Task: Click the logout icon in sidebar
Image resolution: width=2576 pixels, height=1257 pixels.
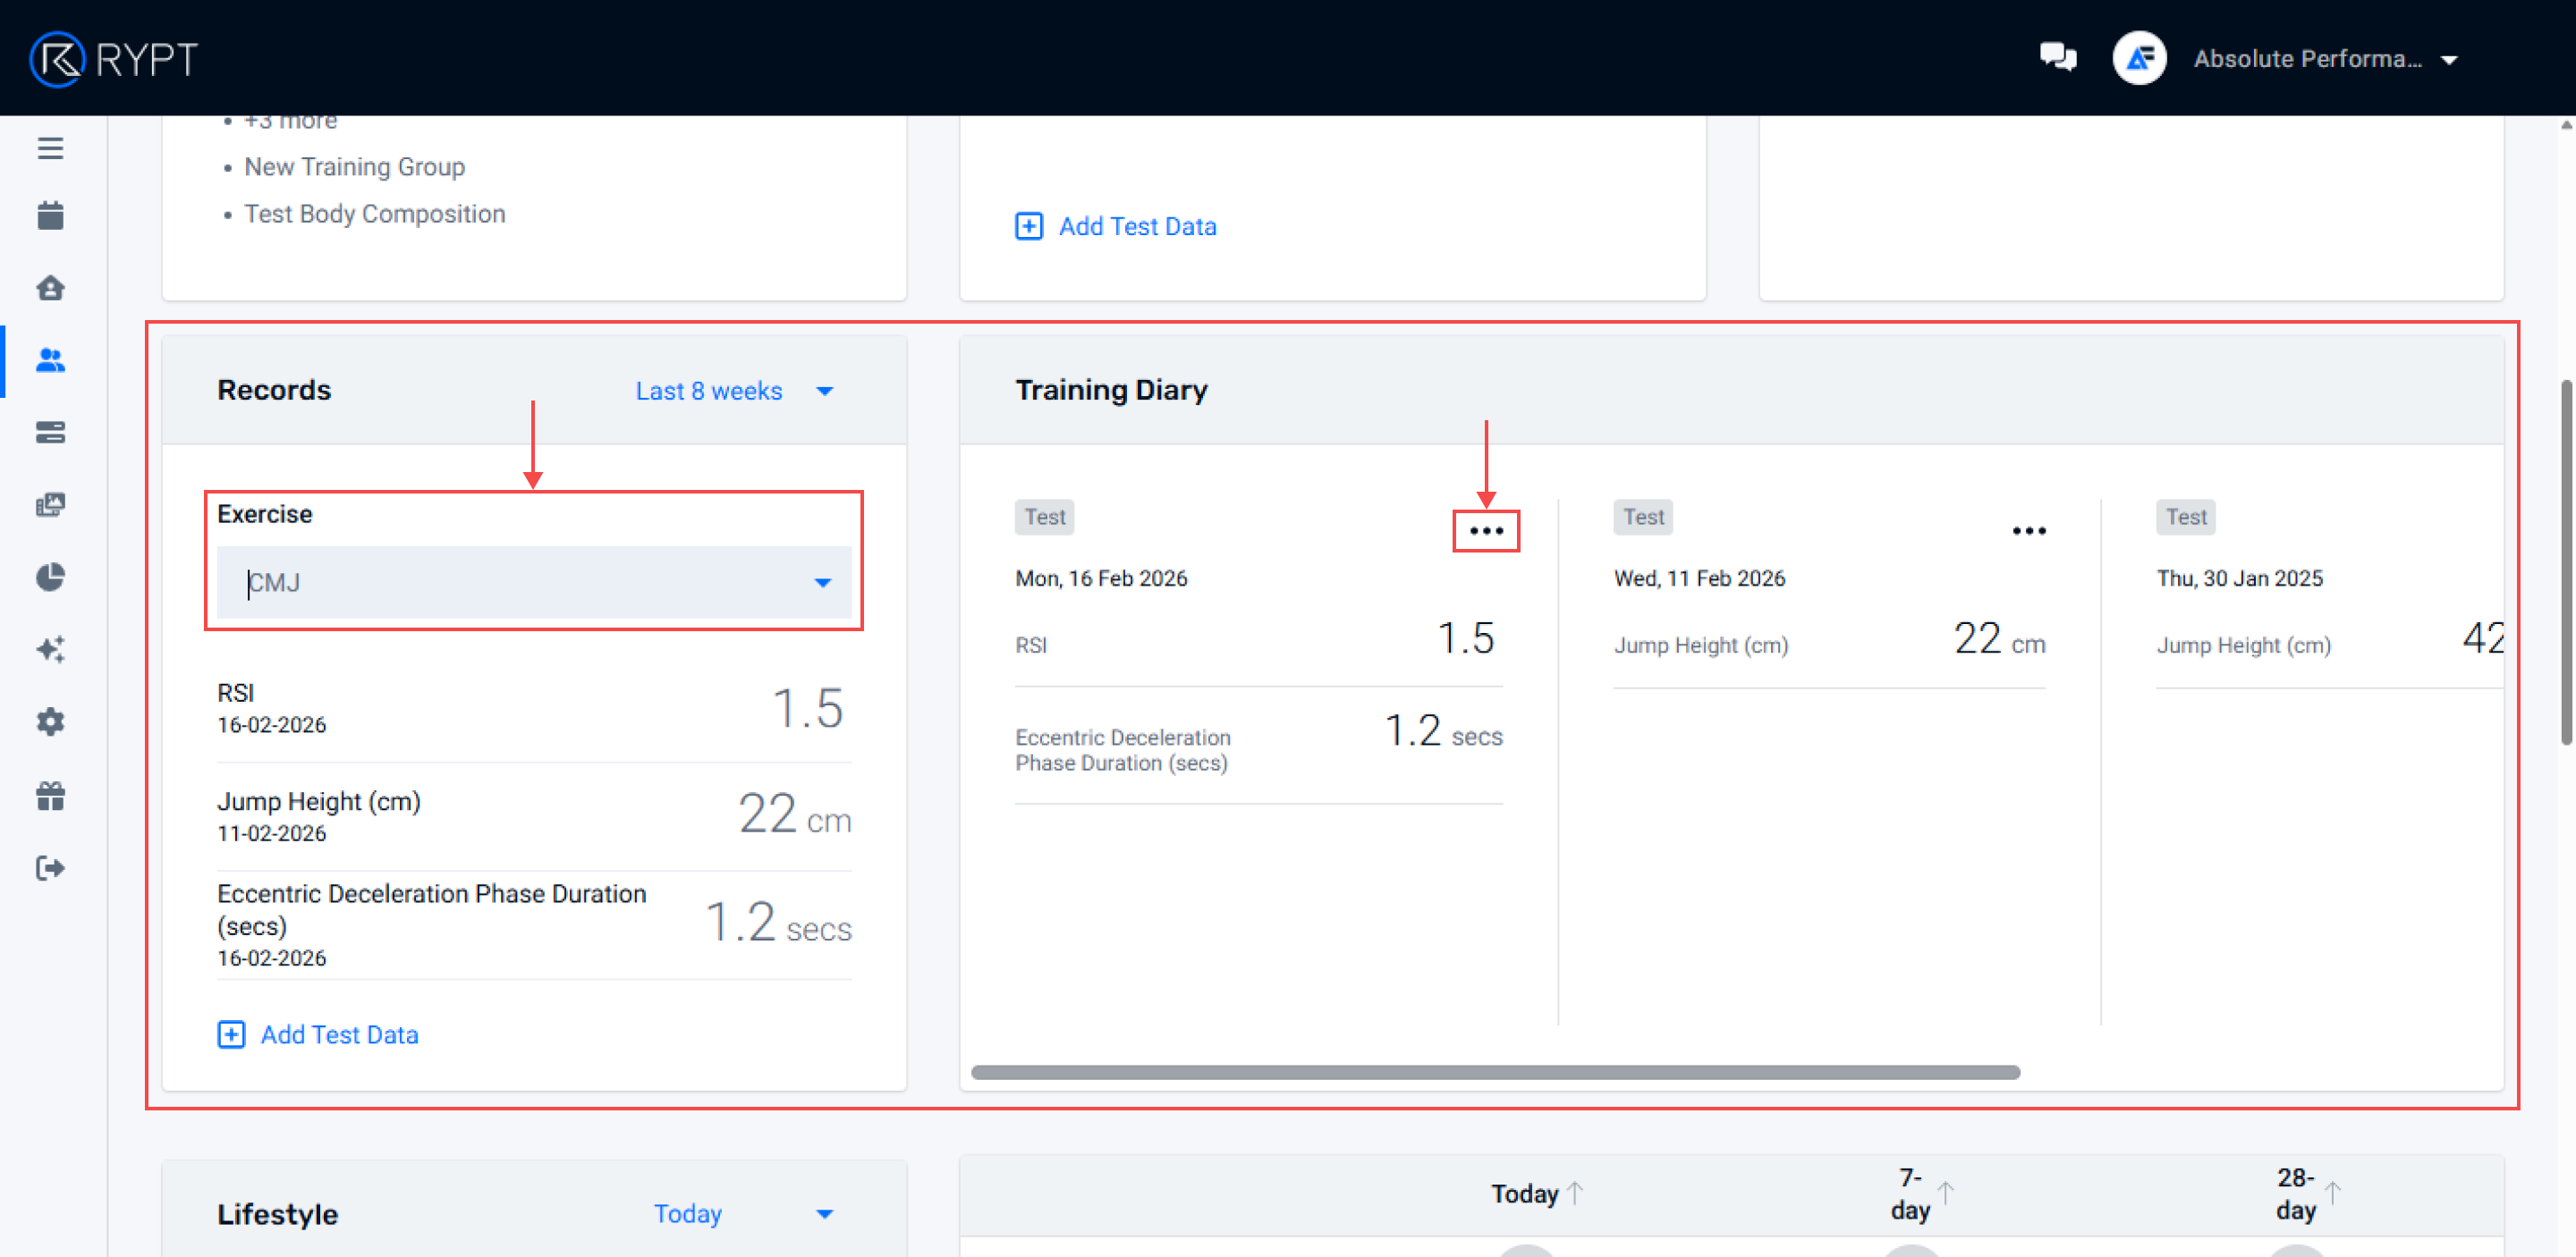Action: click(50, 867)
